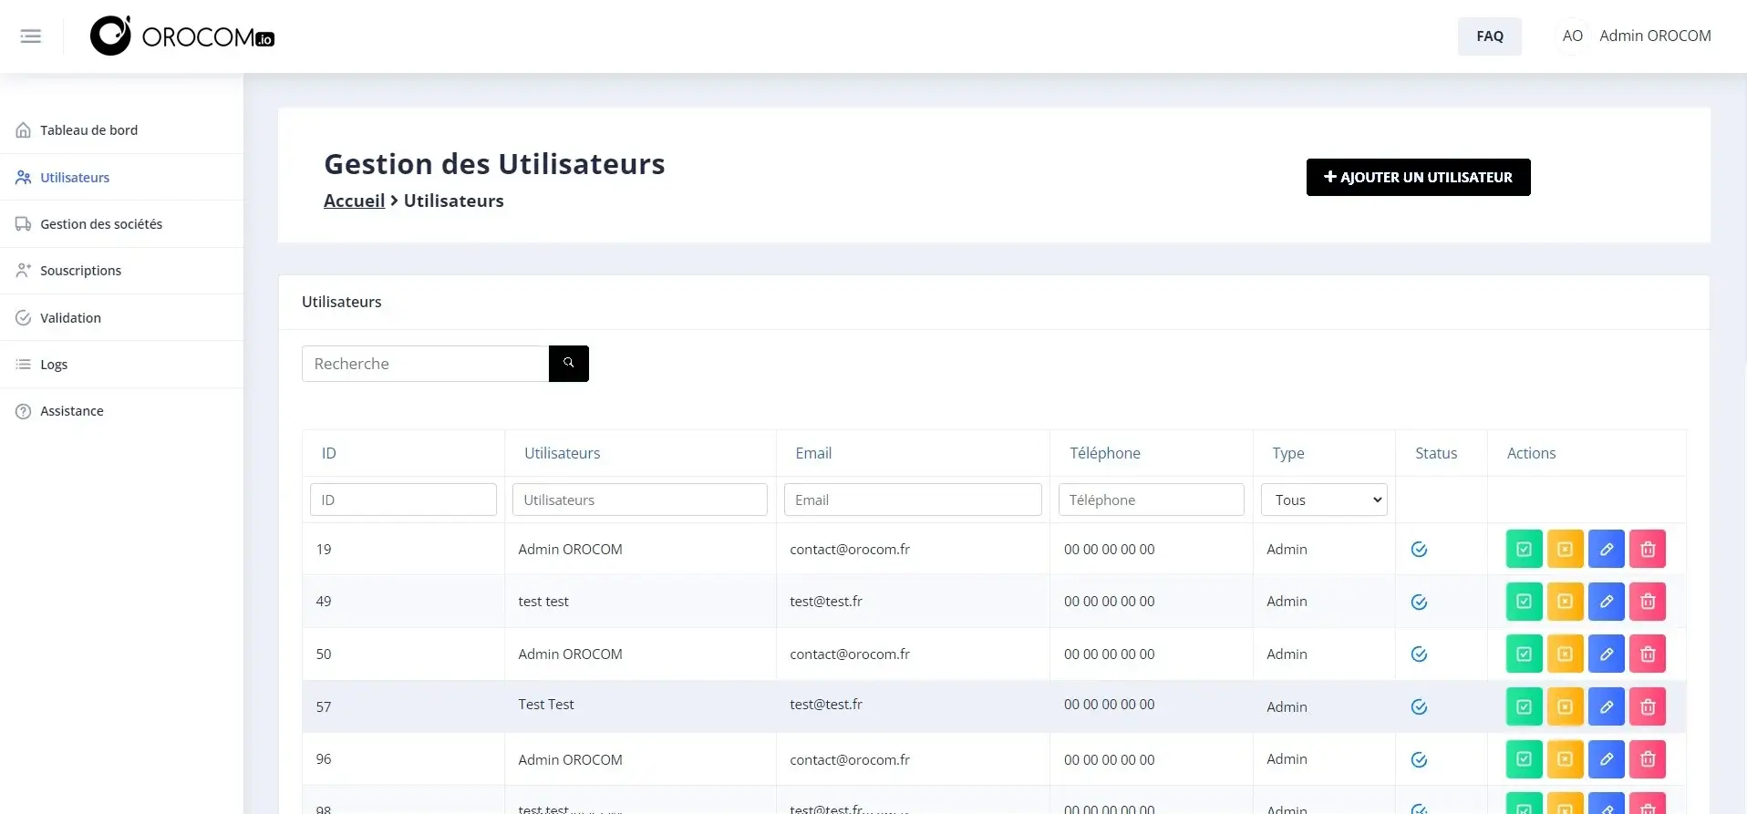Screen dimensions: 1747x814
Task: Click orange deactivate icon for user 49
Action: click(1565, 602)
